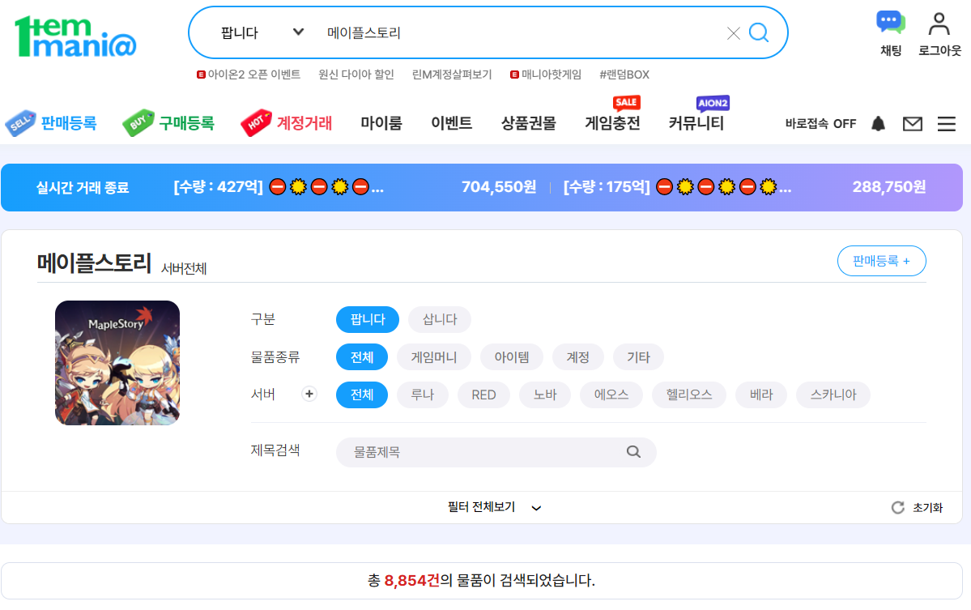Select the 에오스 server
Screen dimensions: 971x610
coord(611,395)
